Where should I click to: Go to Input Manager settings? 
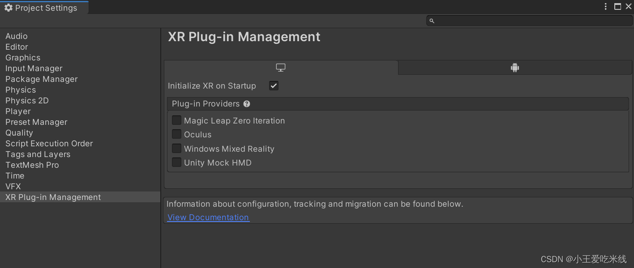coord(34,68)
